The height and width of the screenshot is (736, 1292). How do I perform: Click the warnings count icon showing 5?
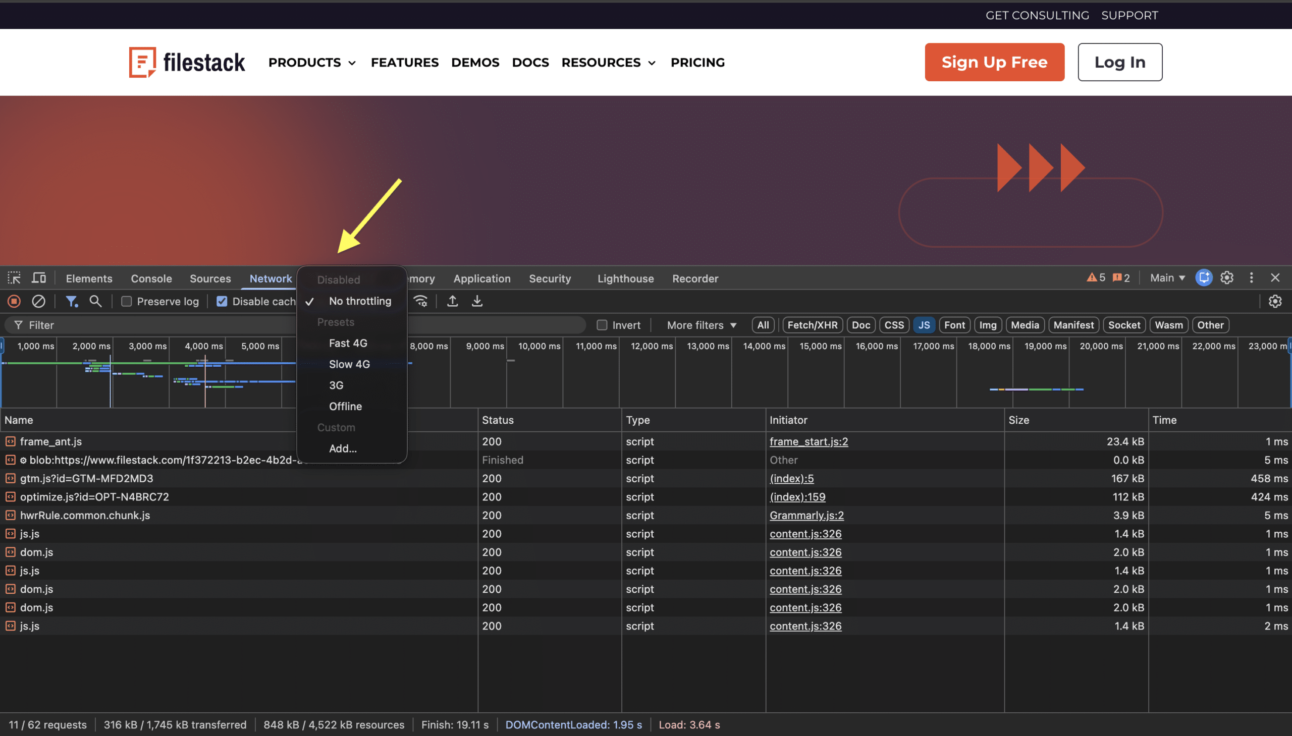pos(1096,278)
